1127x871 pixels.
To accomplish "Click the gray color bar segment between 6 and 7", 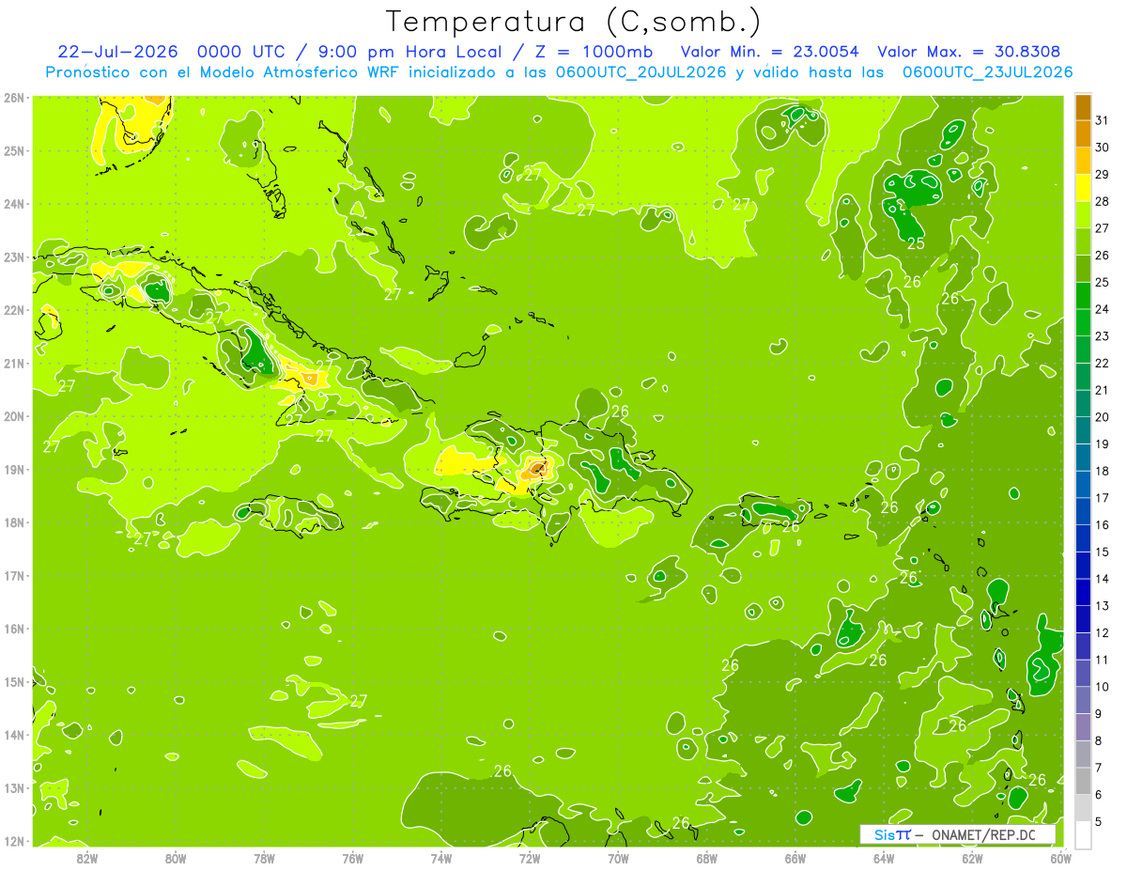I will coord(1083,781).
